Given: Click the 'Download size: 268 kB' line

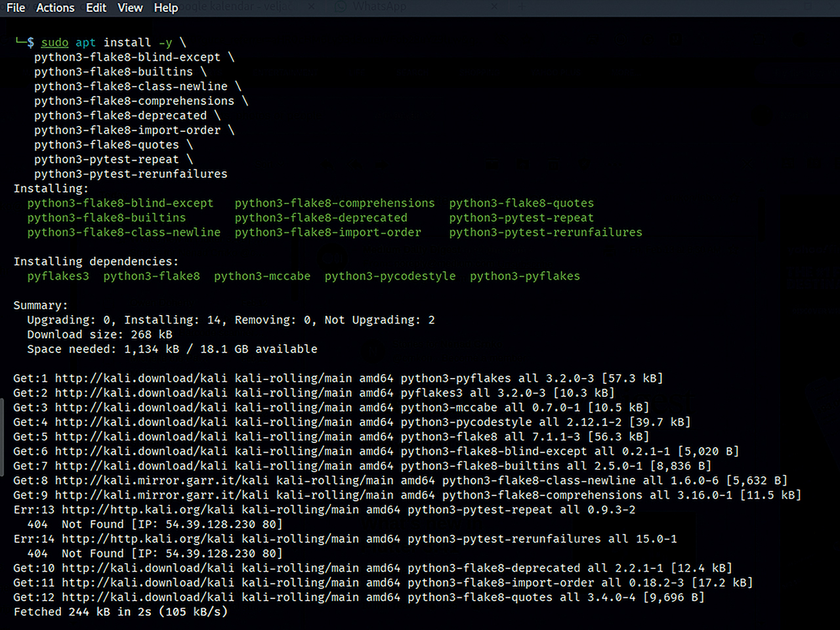Looking at the screenshot, I should (100, 335).
